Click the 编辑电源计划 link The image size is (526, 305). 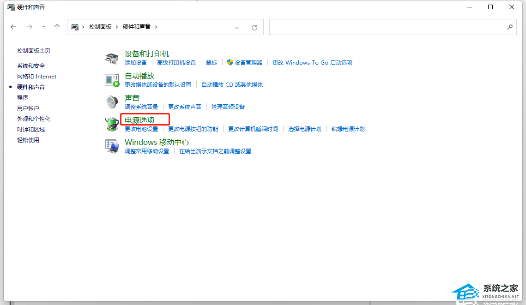[x=348, y=129]
